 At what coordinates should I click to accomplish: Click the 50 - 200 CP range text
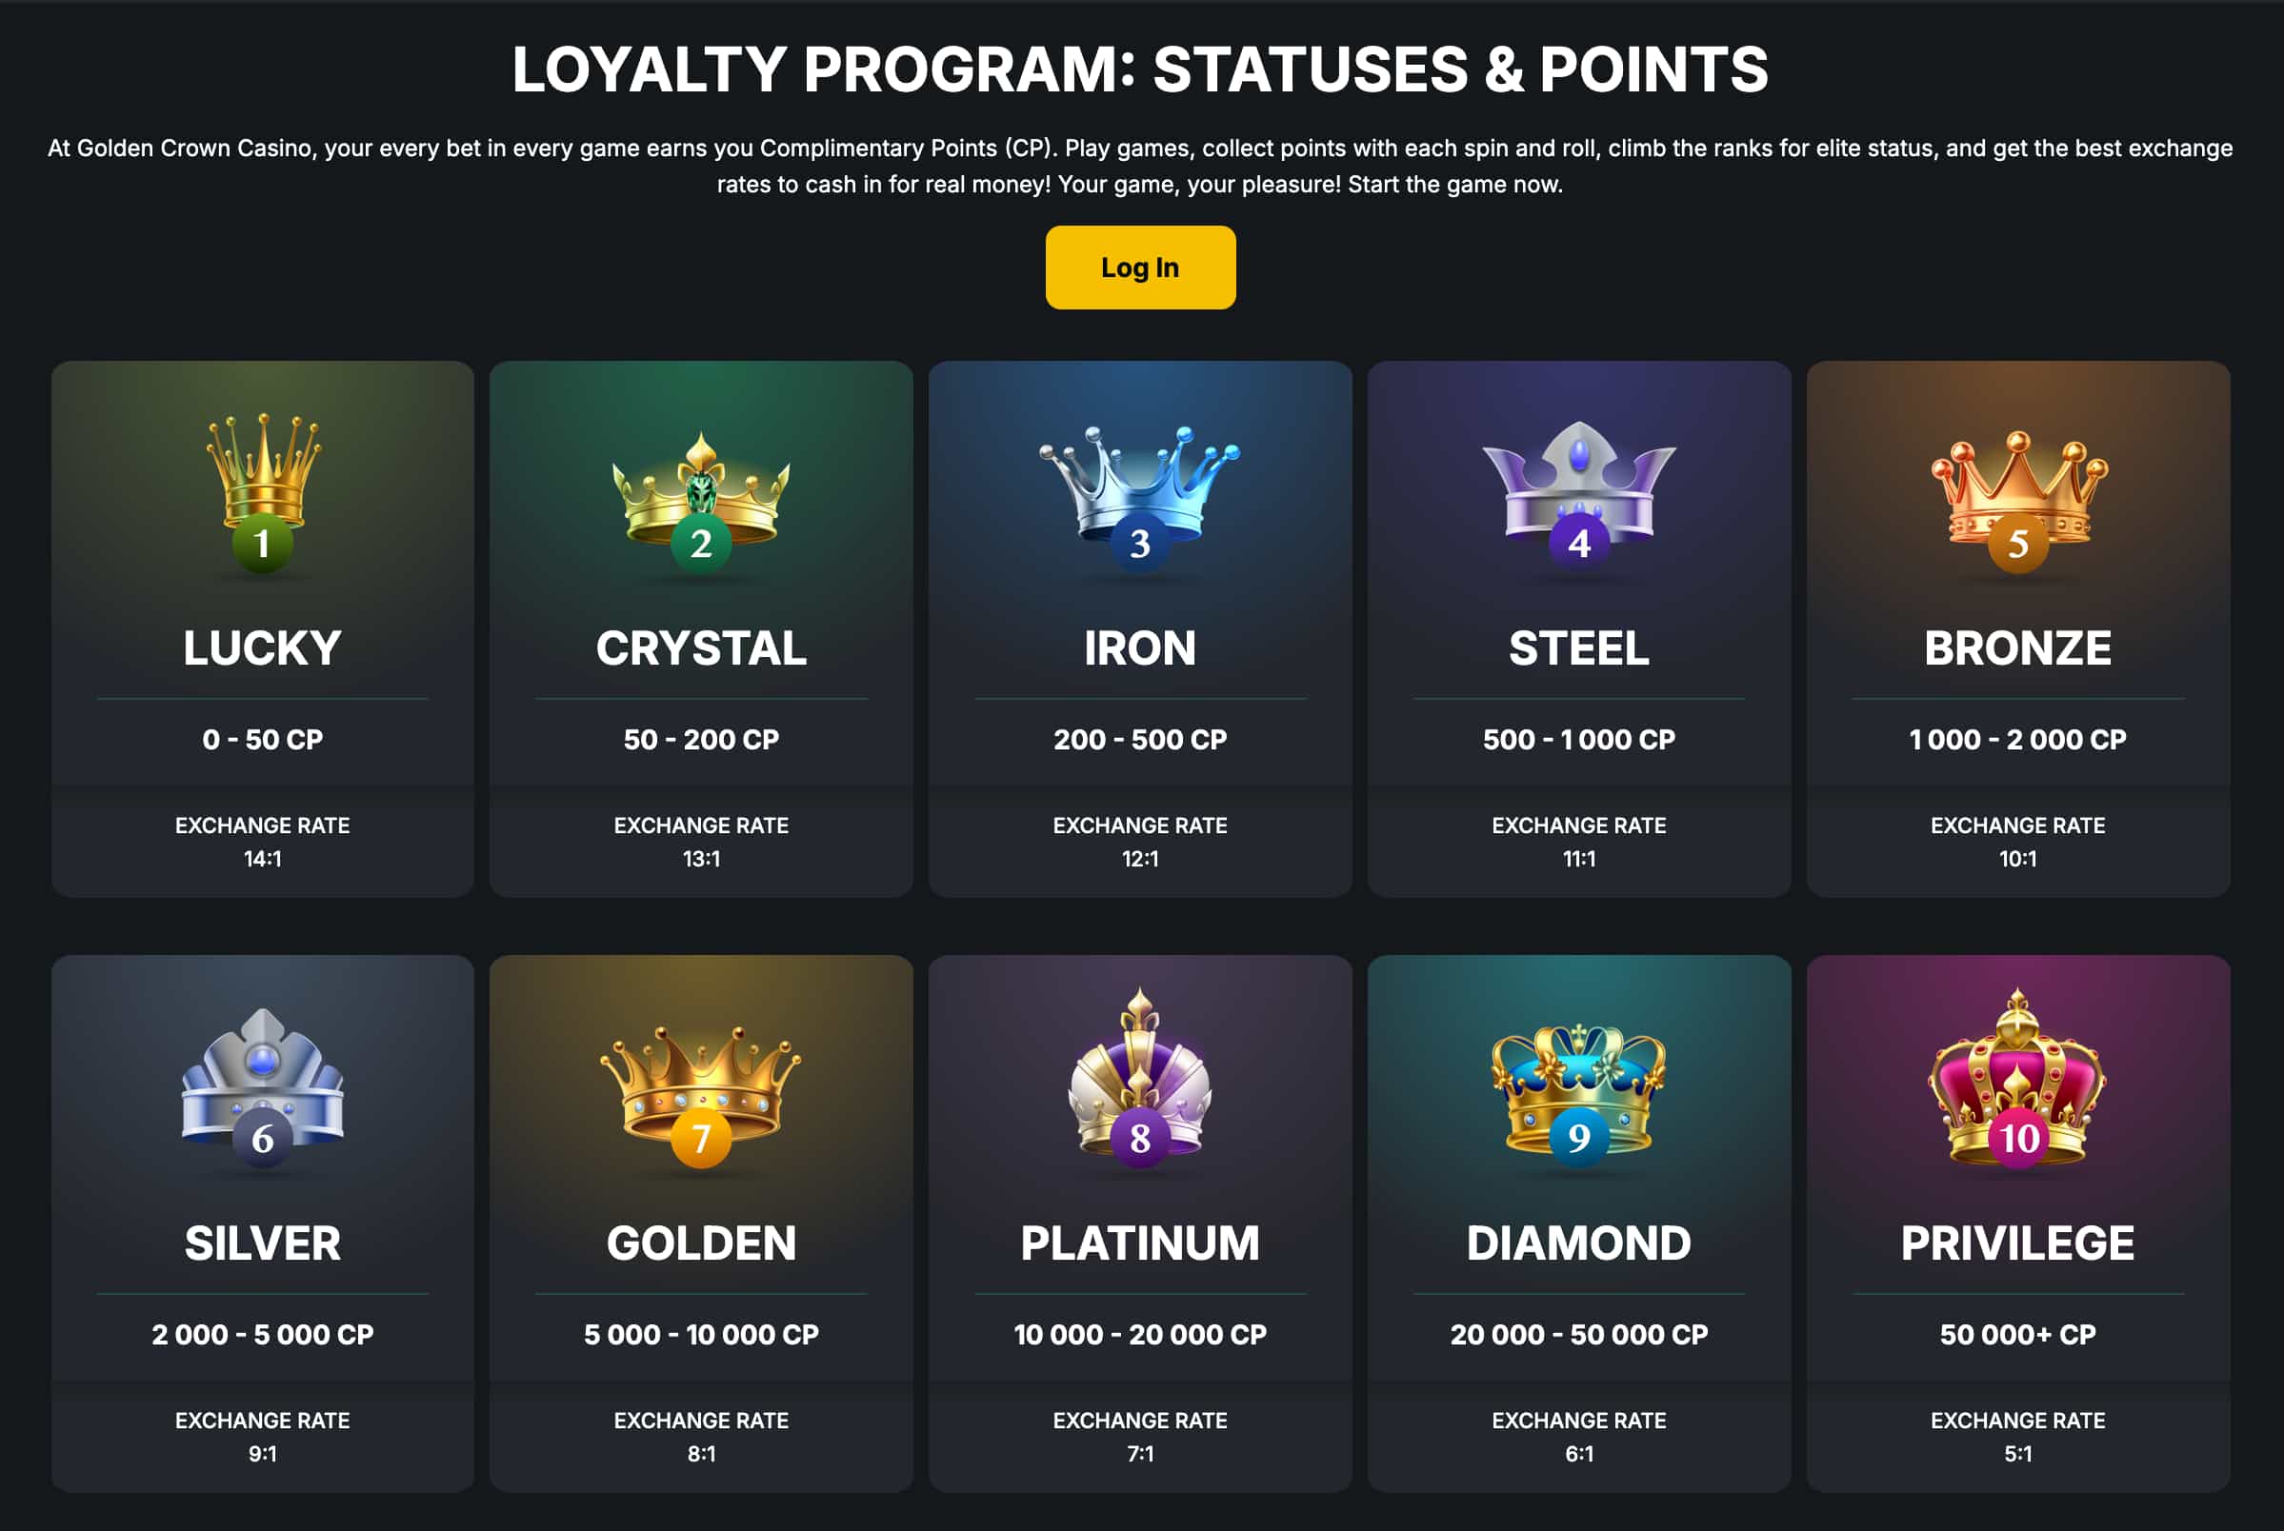[701, 739]
